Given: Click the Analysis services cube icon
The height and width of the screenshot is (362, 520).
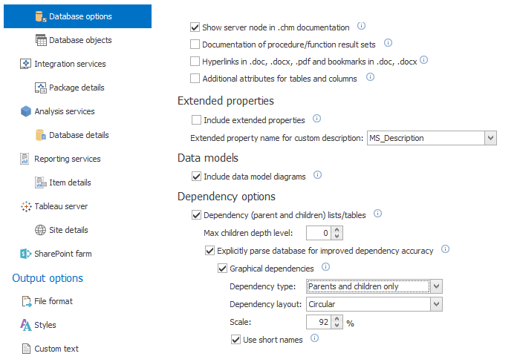Looking at the screenshot, I should point(25,111).
